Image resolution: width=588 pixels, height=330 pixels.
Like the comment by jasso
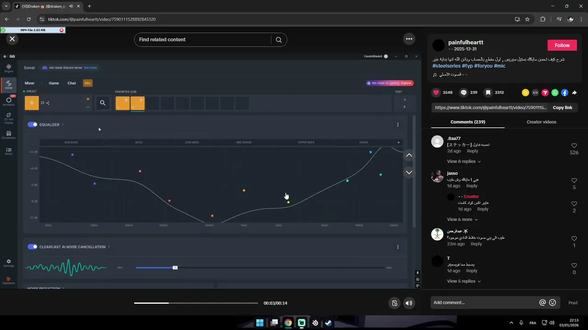click(574, 181)
